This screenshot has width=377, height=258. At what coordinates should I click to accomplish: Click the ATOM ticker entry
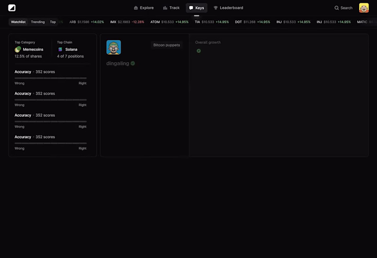click(x=170, y=22)
